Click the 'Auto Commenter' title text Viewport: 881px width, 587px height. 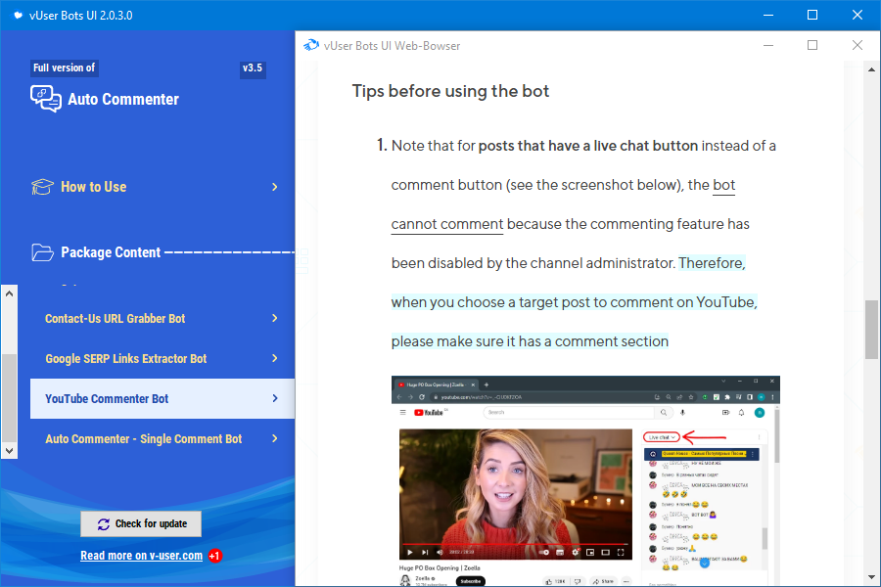[x=123, y=100]
